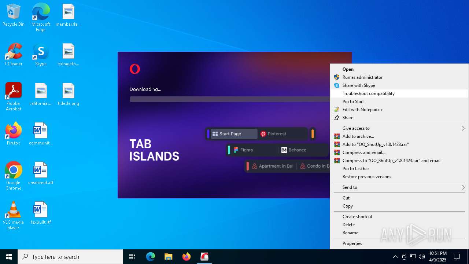Choose Add to "OO_ShutUp_v1.8.1423.rar"
Screen dimensions: 469x264
coord(399,144)
